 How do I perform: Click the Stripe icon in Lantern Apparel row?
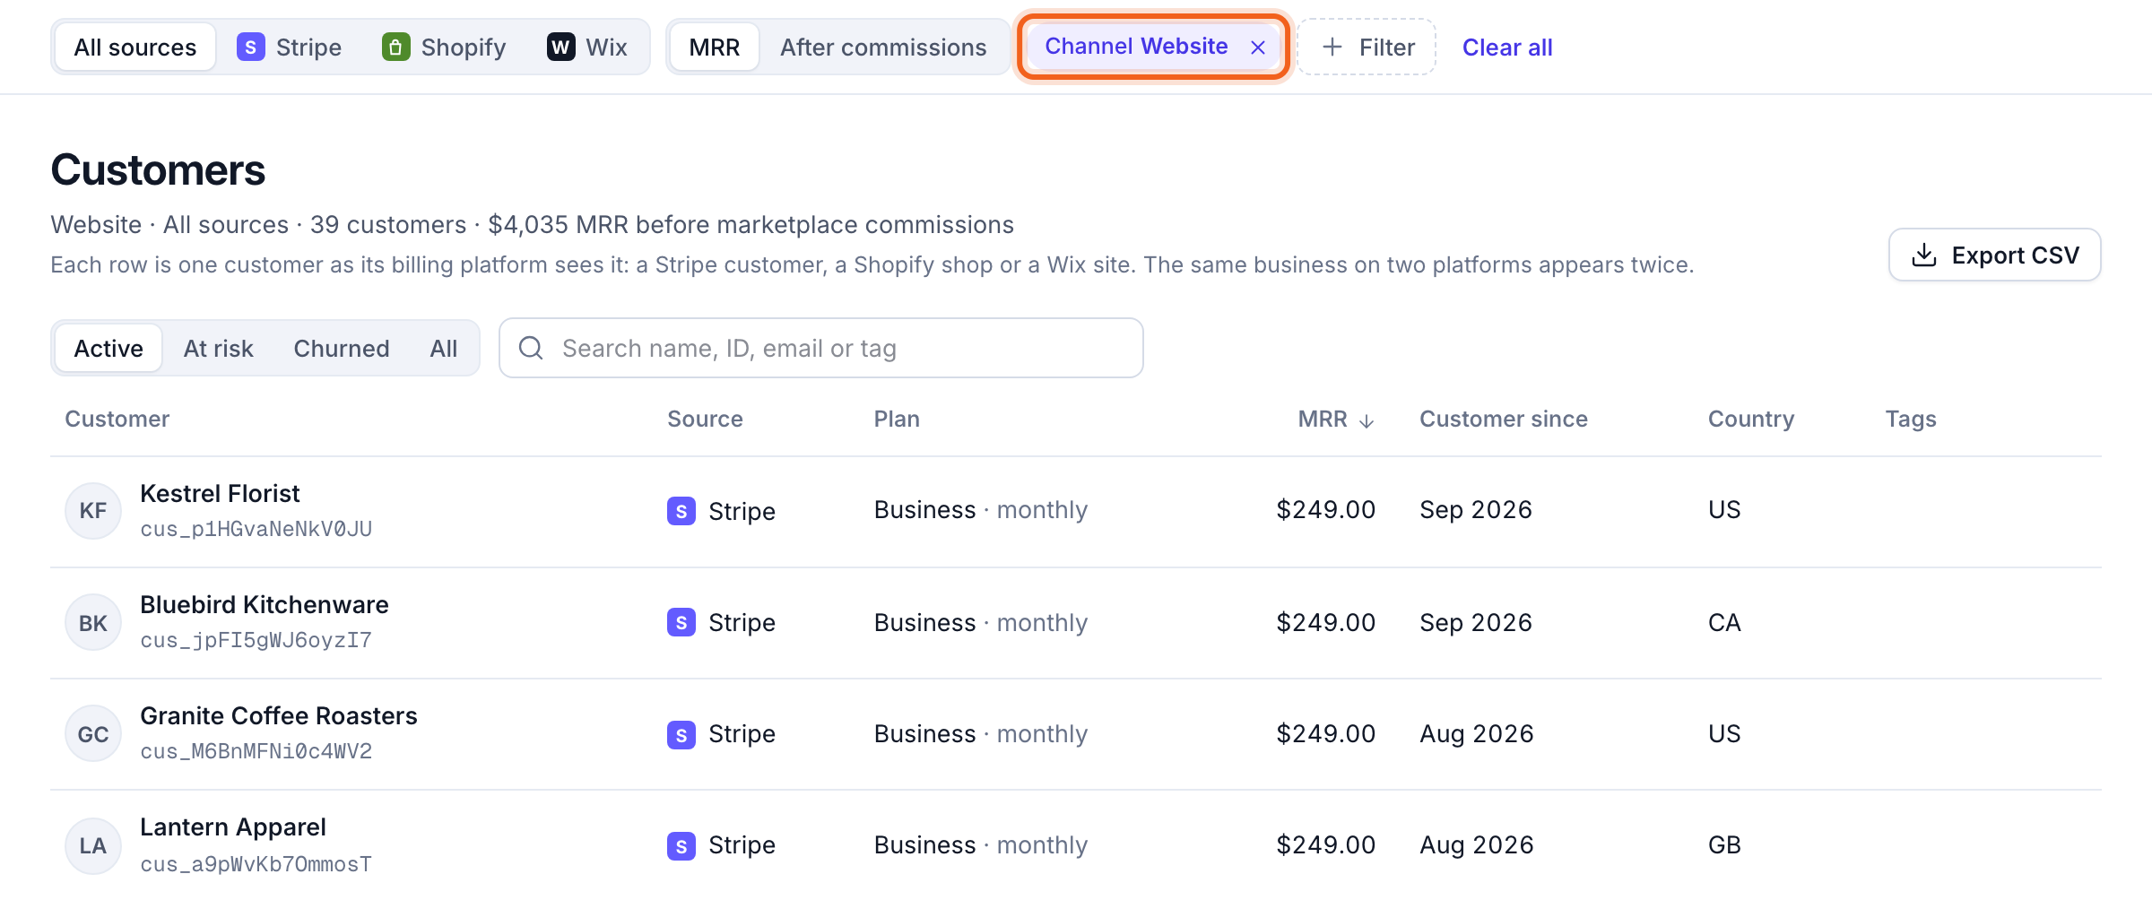coord(681,846)
